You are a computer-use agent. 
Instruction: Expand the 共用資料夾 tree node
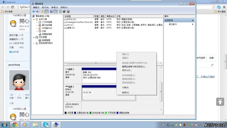click(37, 28)
